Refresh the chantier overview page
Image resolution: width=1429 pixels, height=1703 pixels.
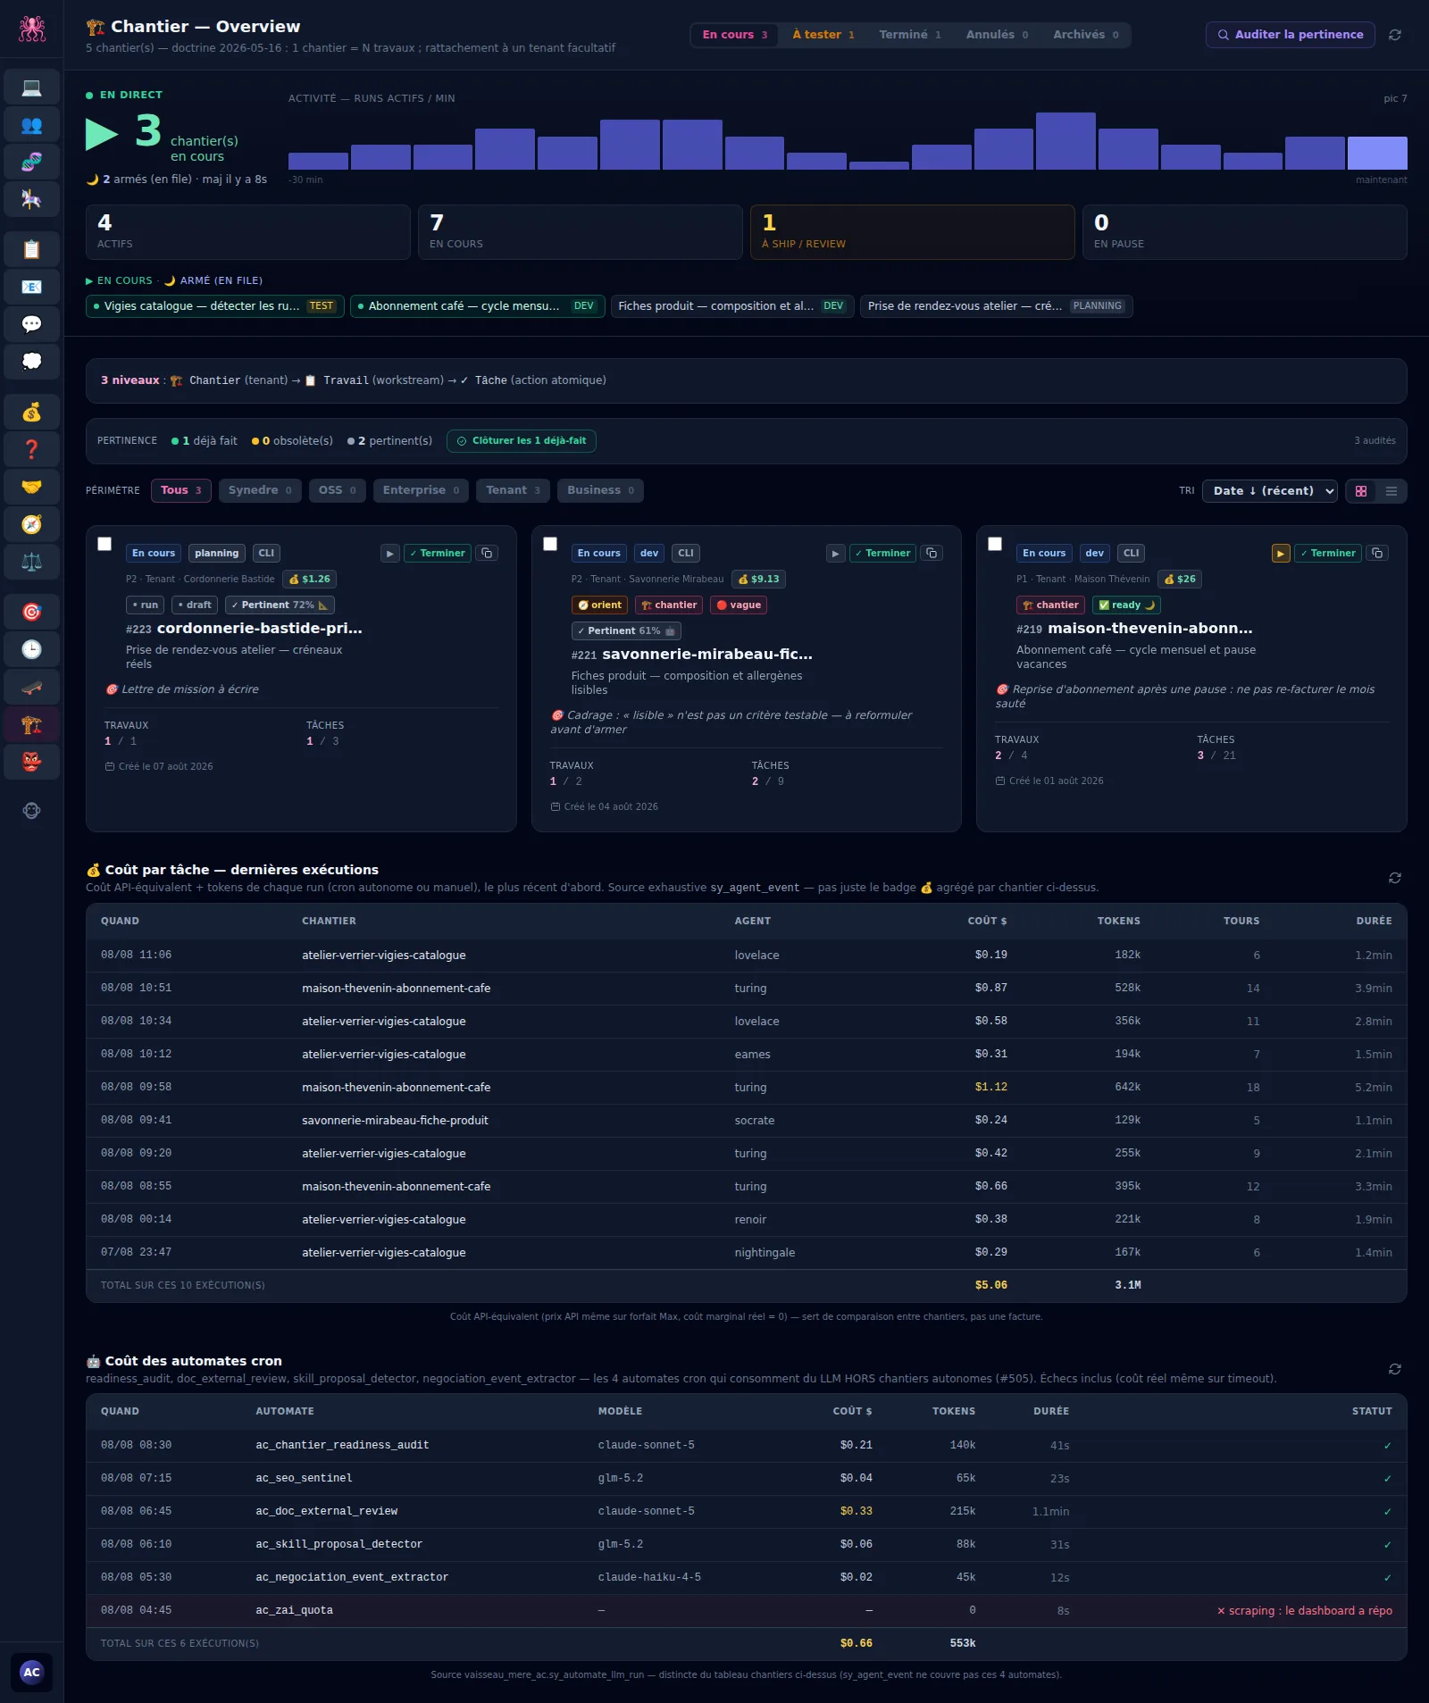(x=1395, y=35)
